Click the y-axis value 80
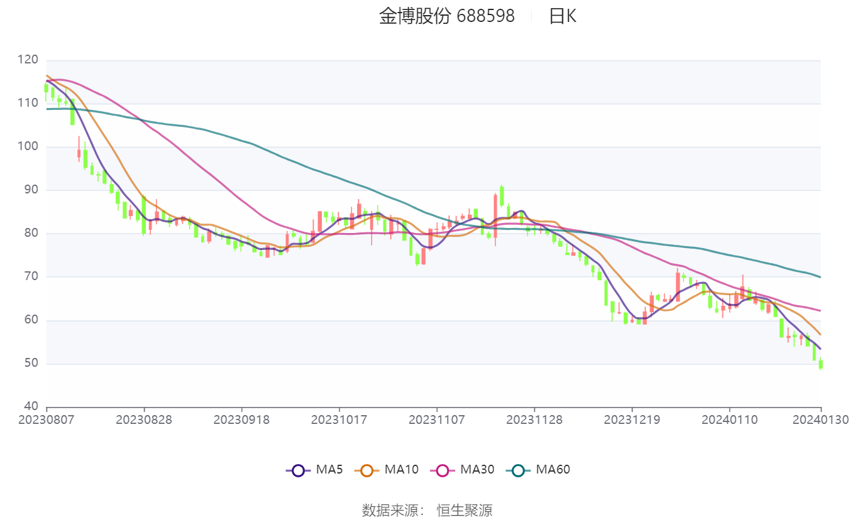Image resolution: width=855 pixels, height=520 pixels. (31, 234)
